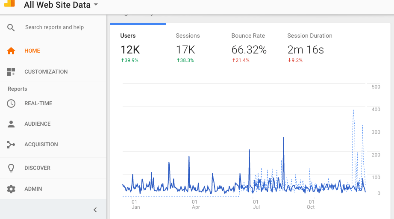The image size is (394, 219).
Task: Open the DISCOVER section
Action: (x=37, y=168)
